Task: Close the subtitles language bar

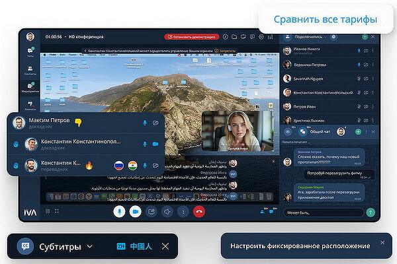Action: [x=165, y=247]
